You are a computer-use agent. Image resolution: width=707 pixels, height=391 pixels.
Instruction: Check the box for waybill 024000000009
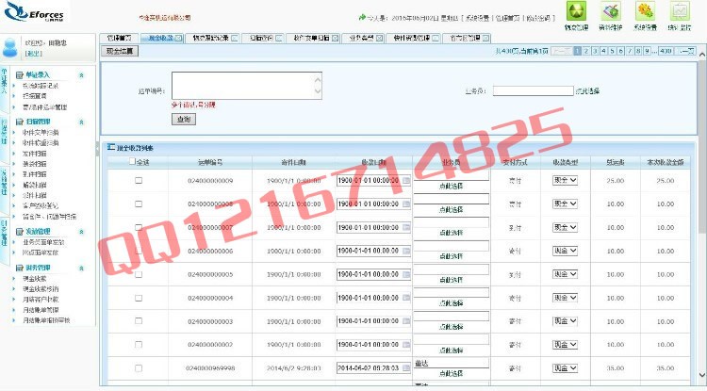[x=139, y=180]
